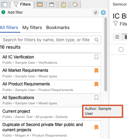Select the Bookmarks tab

coord(58,28)
